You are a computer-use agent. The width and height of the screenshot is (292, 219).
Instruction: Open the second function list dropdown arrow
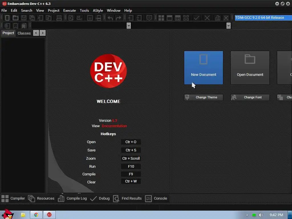(x=228, y=25)
